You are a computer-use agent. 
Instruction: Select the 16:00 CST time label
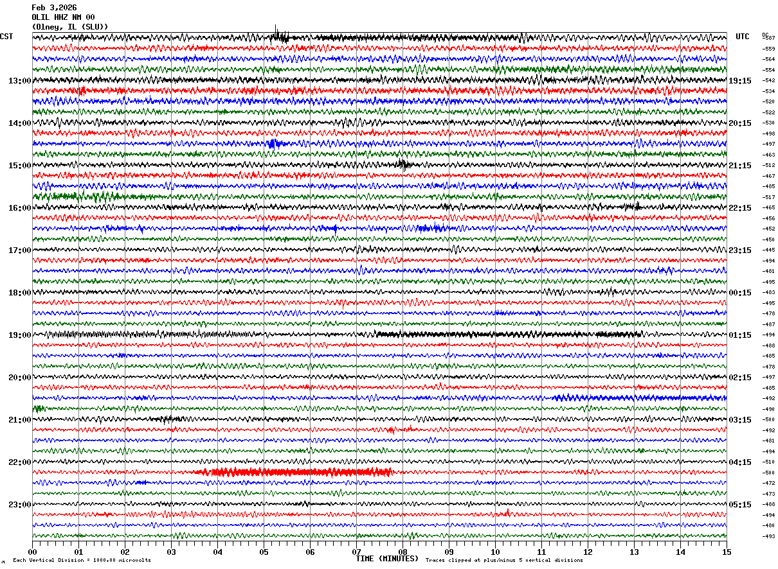point(19,208)
